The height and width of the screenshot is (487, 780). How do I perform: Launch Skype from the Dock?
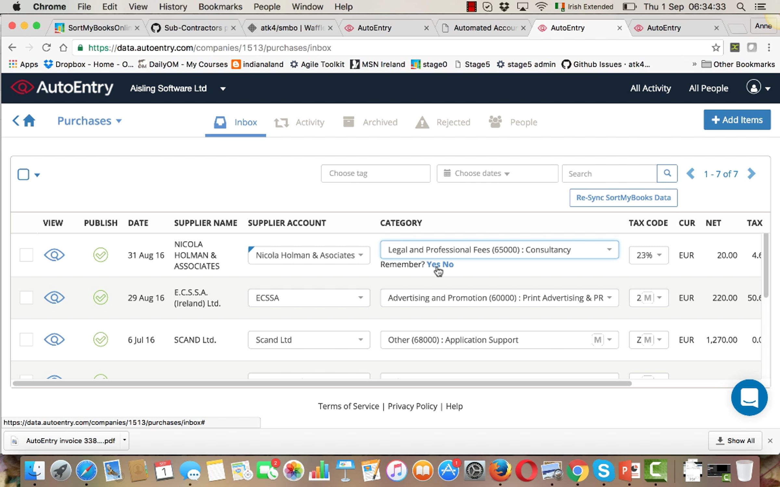(604, 470)
